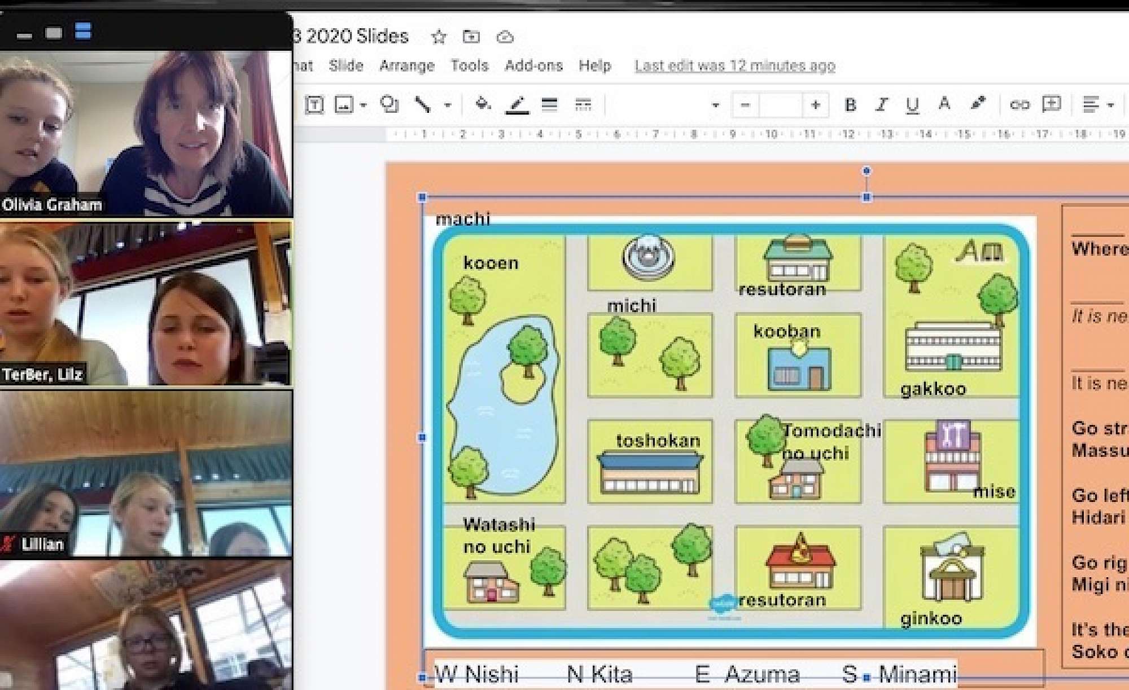Image resolution: width=1129 pixels, height=690 pixels.
Task: Click the Insert link icon
Action: coord(1019,105)
